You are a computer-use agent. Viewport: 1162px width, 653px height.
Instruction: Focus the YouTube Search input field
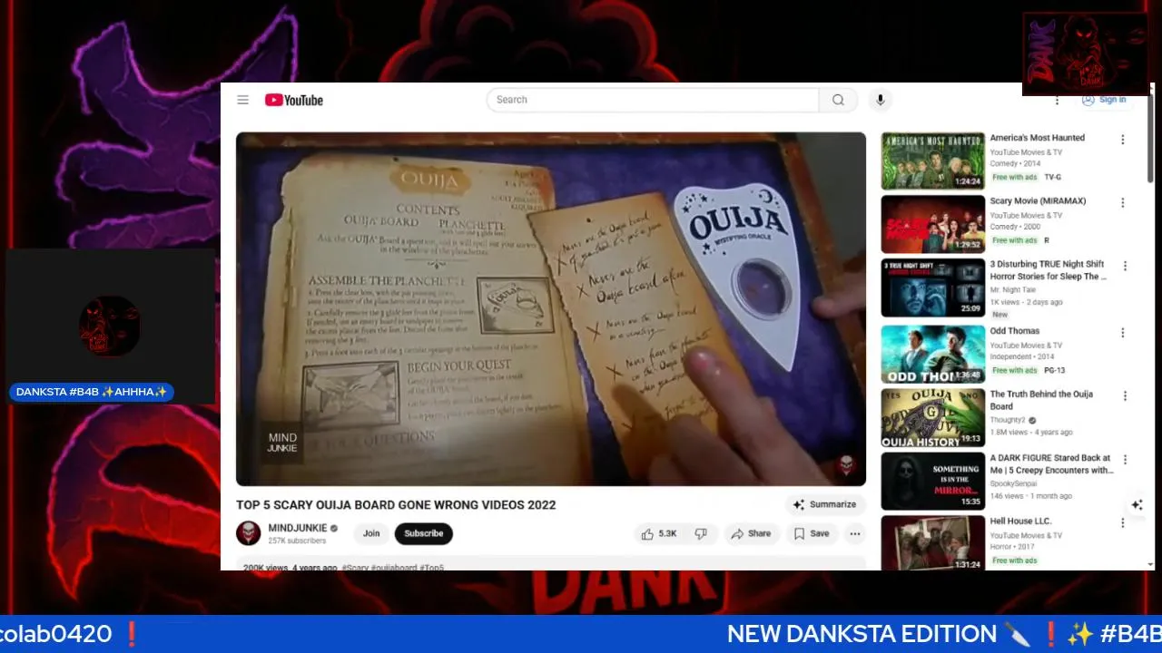[653, 100]
